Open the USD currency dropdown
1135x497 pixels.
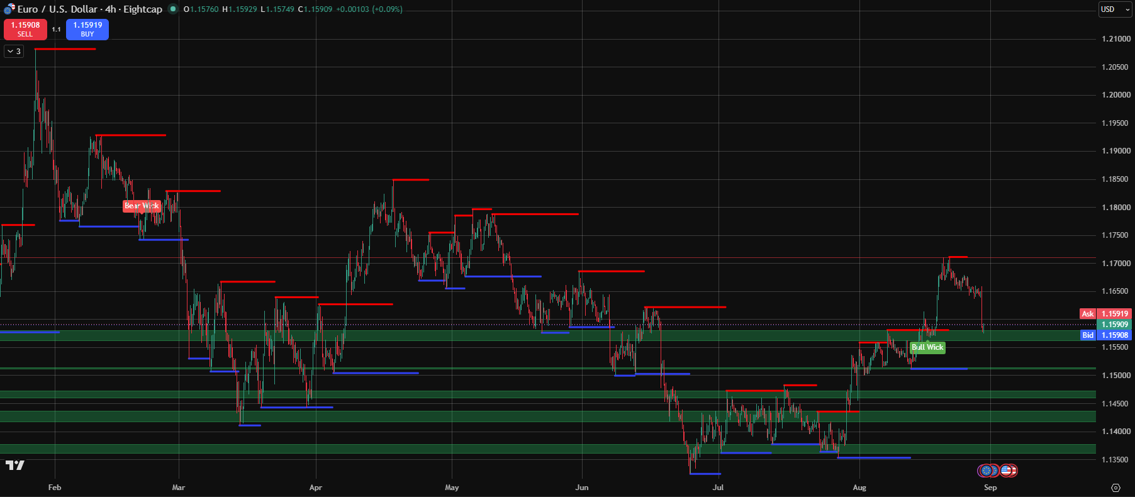1115,9
